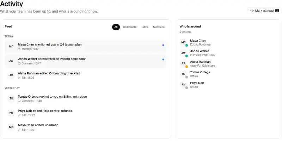Click TO avatar on Billing migration item
Screen dimensions: 282x141
tap(11, 98)
